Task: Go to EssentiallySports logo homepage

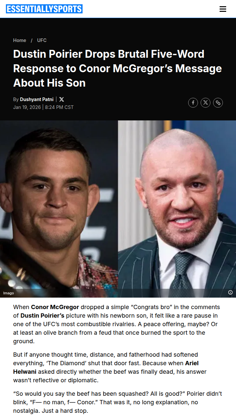Action: (44, 9)
